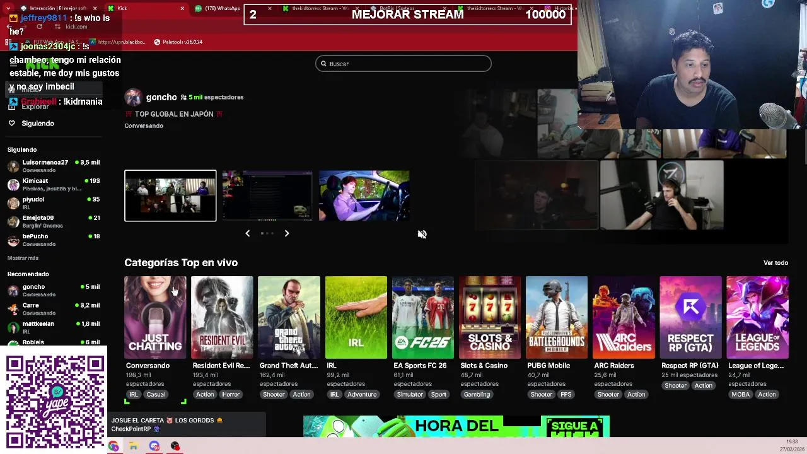Close the Kick browser tab

point(182,8)
